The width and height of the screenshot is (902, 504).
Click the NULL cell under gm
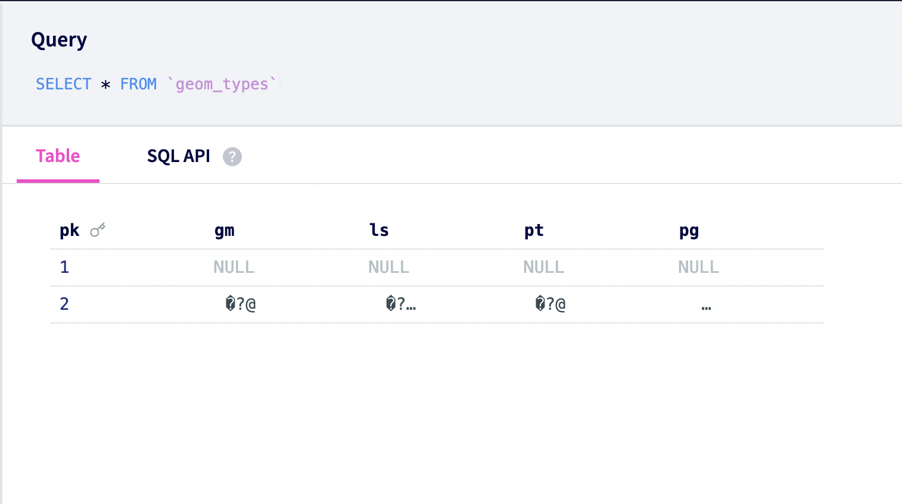coord(234,267)
